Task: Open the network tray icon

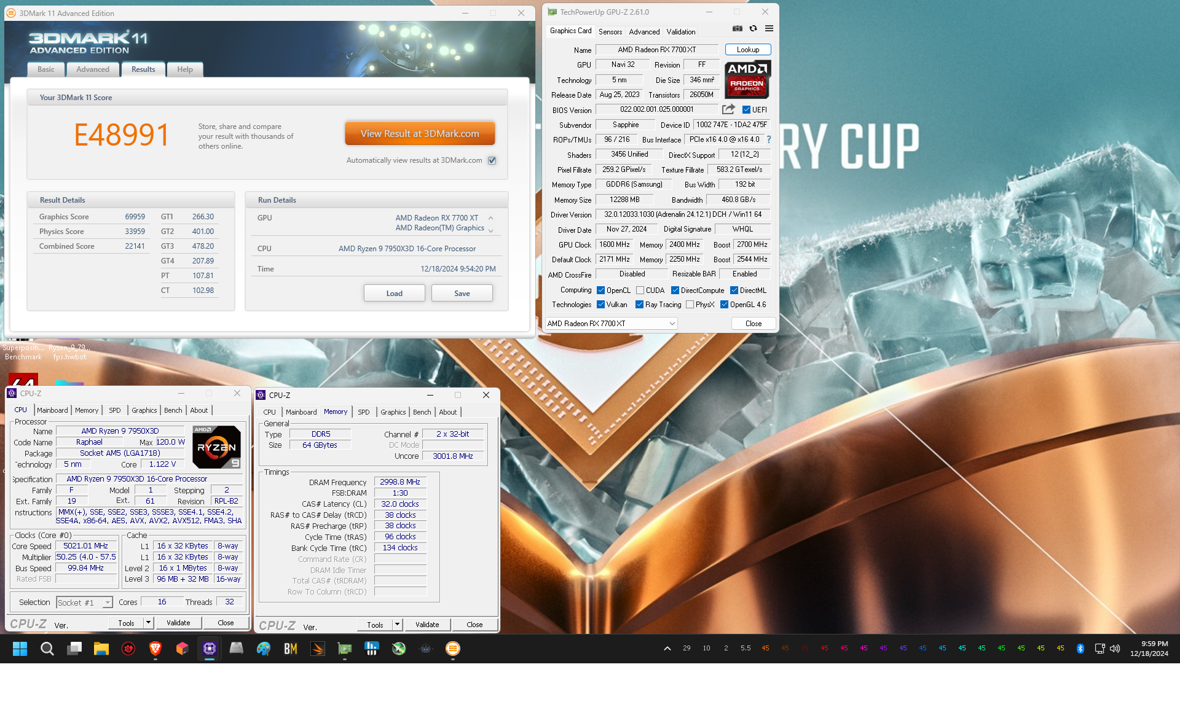Action: [x=1100, y=649]
